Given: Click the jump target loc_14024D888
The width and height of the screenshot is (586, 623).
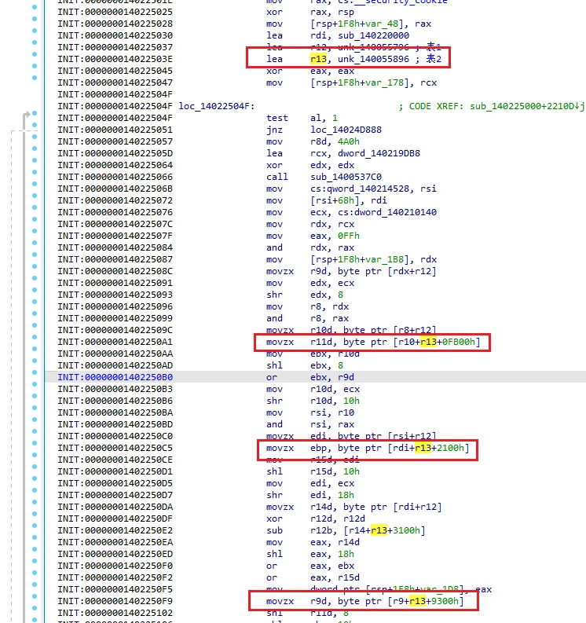Looking at the screenshot, I should point(346,130).
